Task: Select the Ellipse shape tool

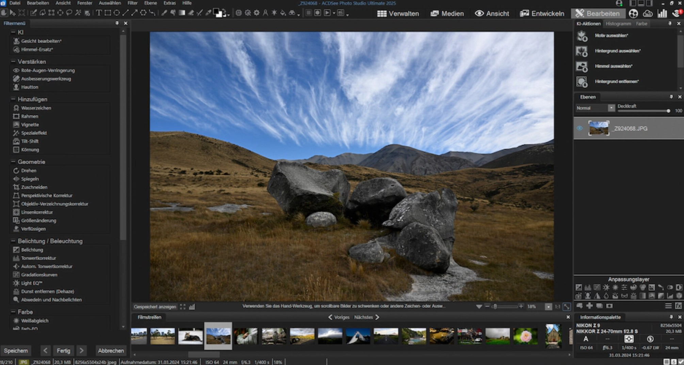Action: click(116, 13)
